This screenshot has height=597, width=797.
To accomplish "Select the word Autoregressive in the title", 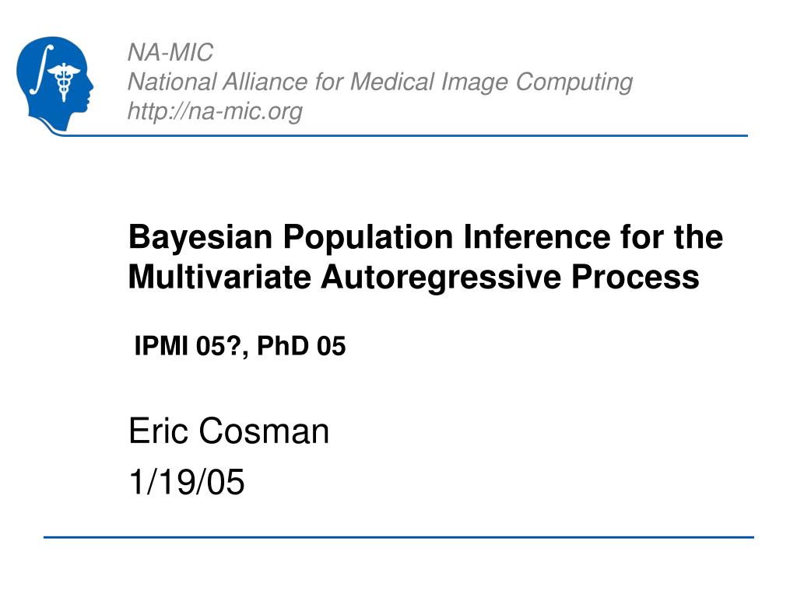I will tap(441, 278).
